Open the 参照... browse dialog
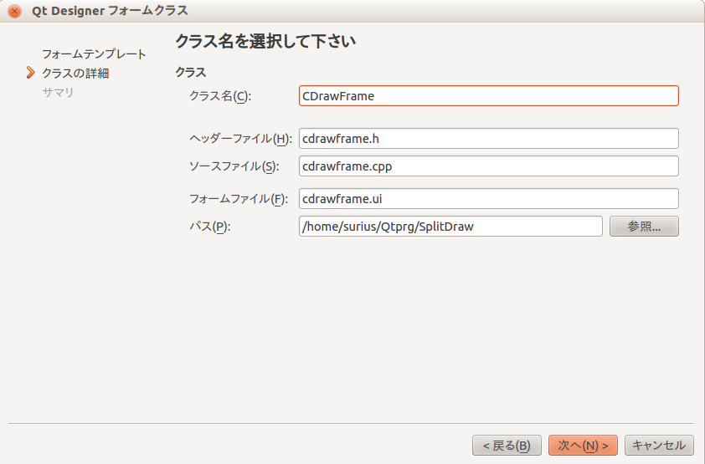Viewport: 705px width, 464px height. tap(645, 227)
